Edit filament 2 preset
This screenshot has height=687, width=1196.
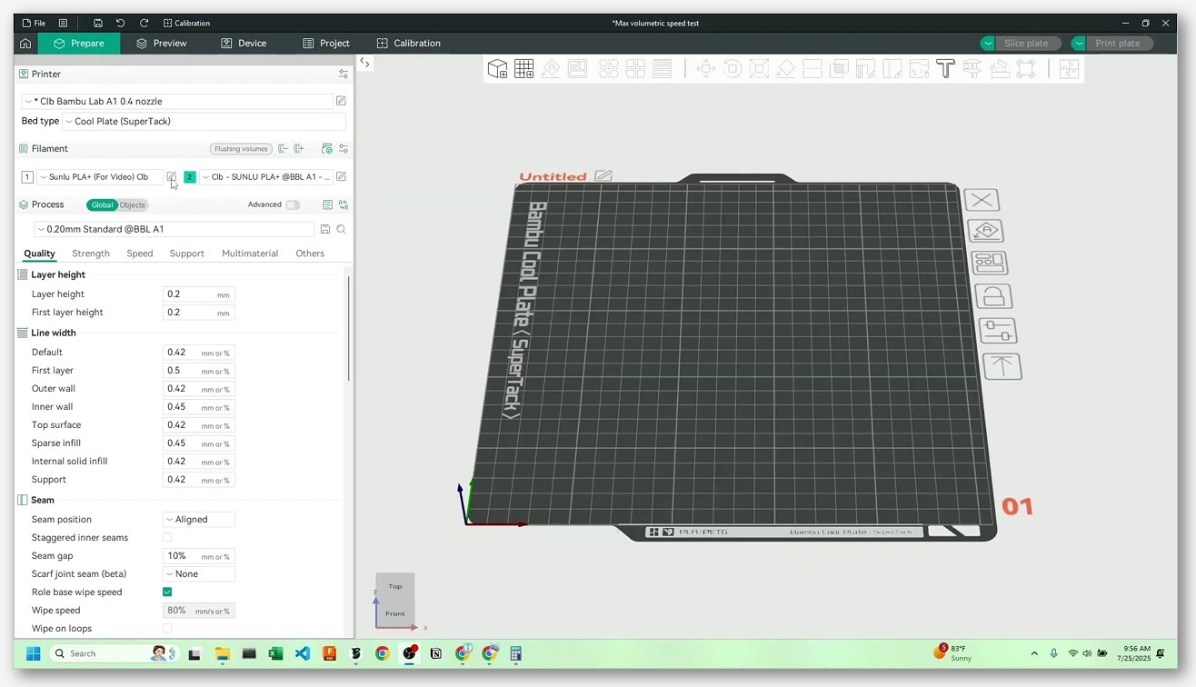341,177
